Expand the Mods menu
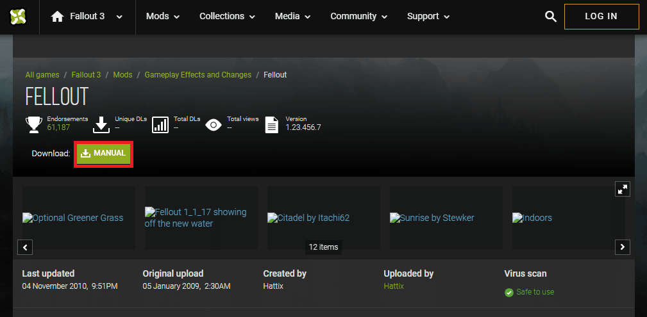Image resolution: width=647 pixels, height=317 pixels. (163, 17)
